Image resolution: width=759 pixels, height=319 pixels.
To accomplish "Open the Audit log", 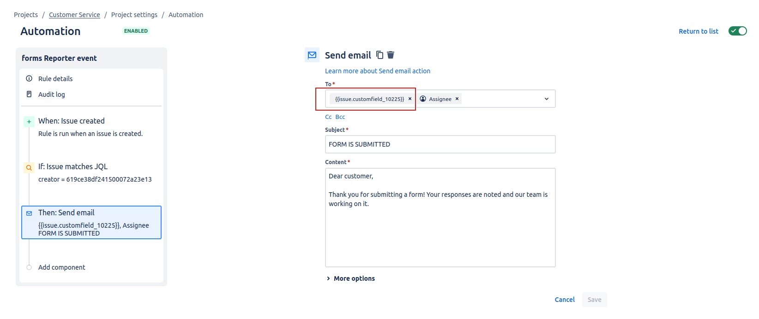I will tap(29, 94).
